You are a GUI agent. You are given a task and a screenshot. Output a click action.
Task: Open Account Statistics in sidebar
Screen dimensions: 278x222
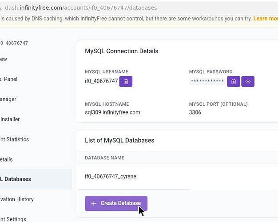14,139
